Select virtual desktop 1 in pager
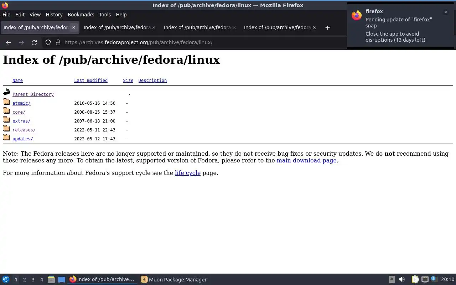 pos(16,280)
